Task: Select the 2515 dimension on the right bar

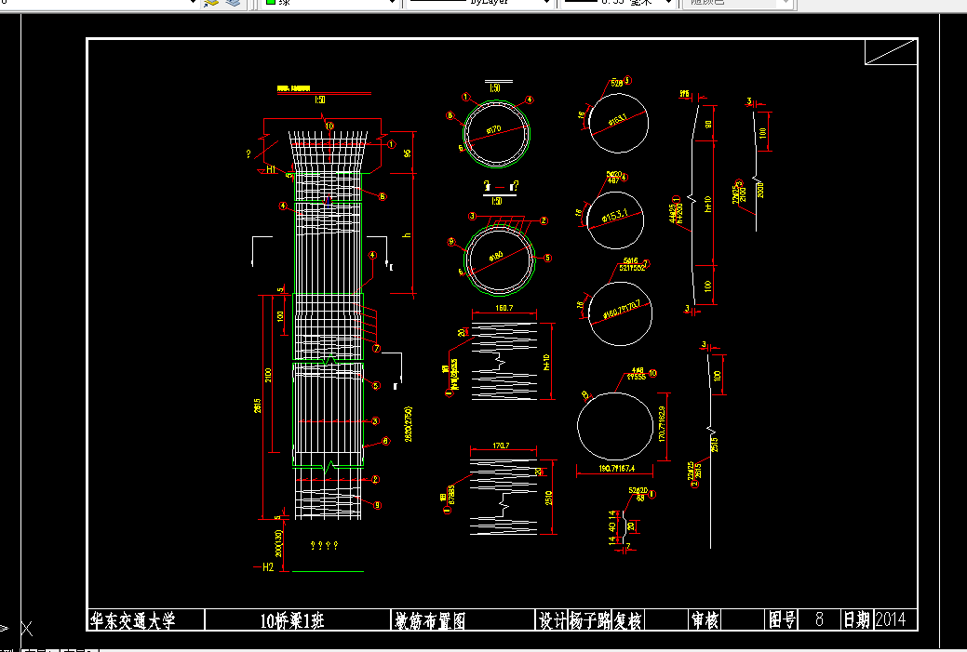Action: click(x=715, y=445)
